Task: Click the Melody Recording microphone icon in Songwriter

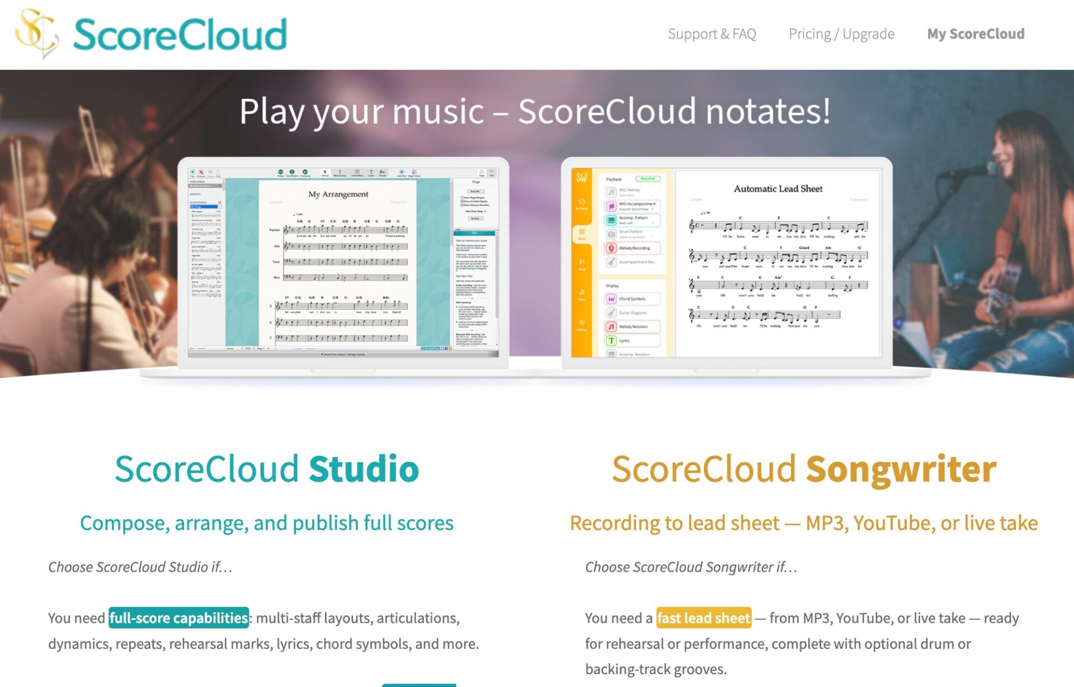Action: (x=611, y=249)
